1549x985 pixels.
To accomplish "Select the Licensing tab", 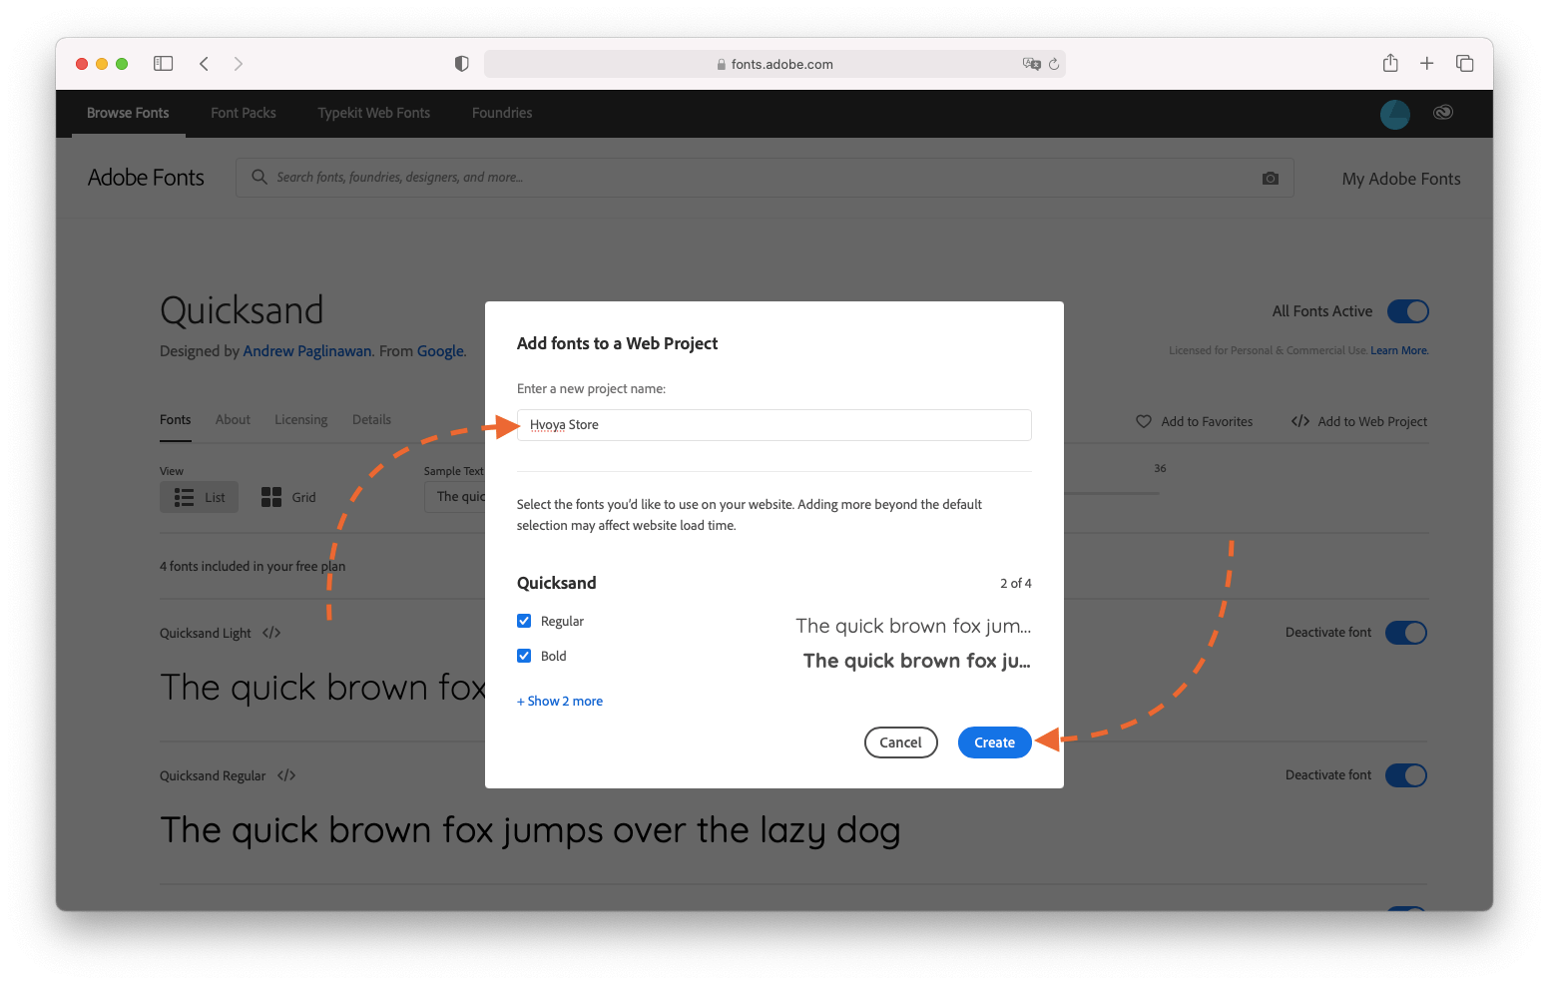I will [x=301, y=420].
